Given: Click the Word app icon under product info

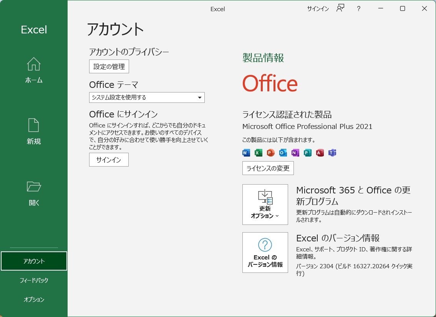Looking at the screenshot, I should point(246,153).
